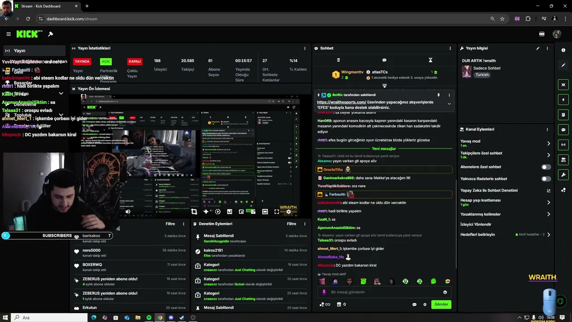Focus the Windows taskbar Ara search box
This screenshot has width=572, height=322.
49,318
